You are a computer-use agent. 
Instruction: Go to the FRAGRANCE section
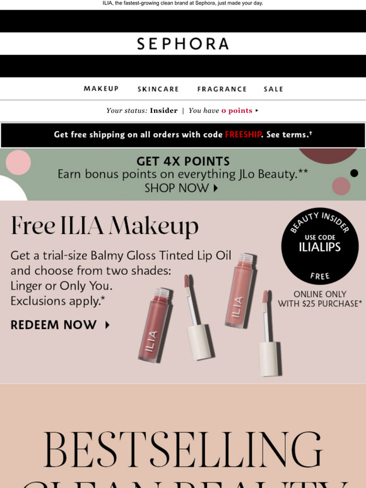[x=222, y=89]
